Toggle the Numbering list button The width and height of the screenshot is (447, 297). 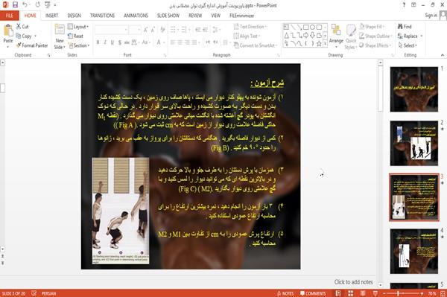[184, 29]
